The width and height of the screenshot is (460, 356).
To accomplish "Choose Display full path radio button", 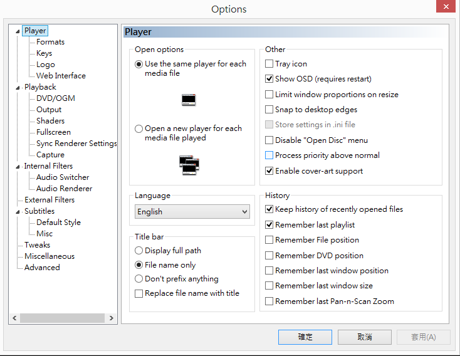I will (x=139, y=251).
